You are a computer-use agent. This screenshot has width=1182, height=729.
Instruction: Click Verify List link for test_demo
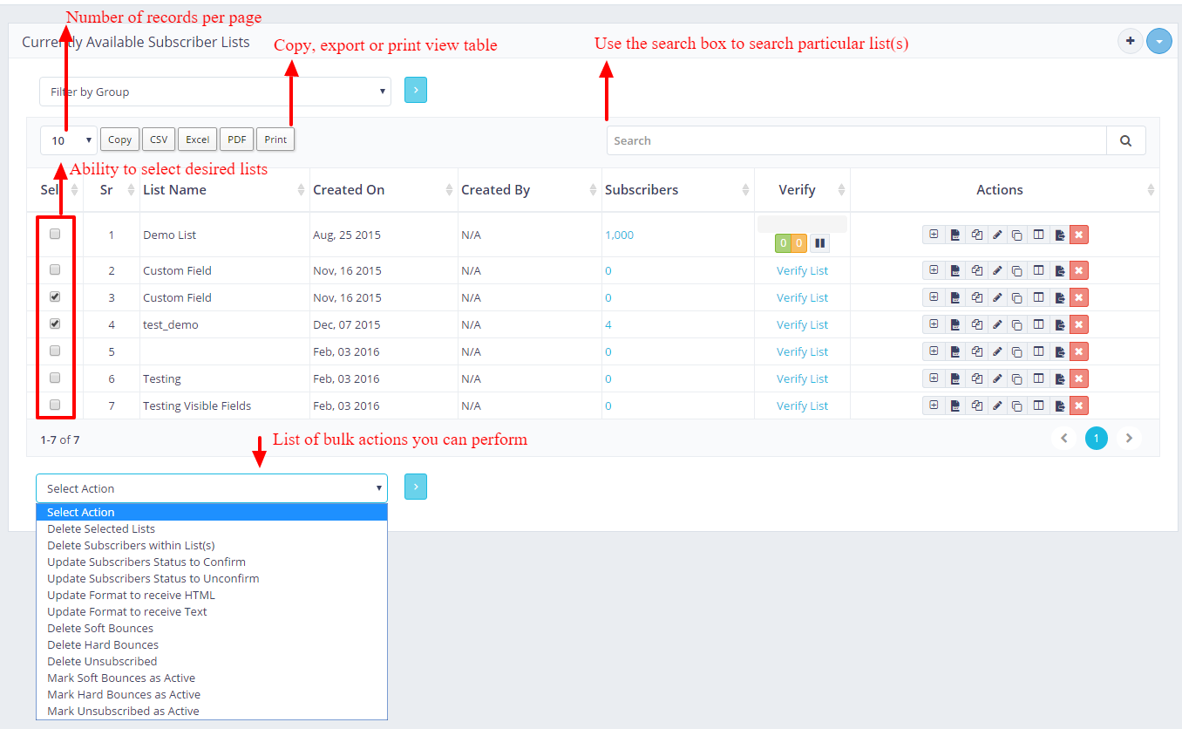pyautogui.click(x=802, y=324)
